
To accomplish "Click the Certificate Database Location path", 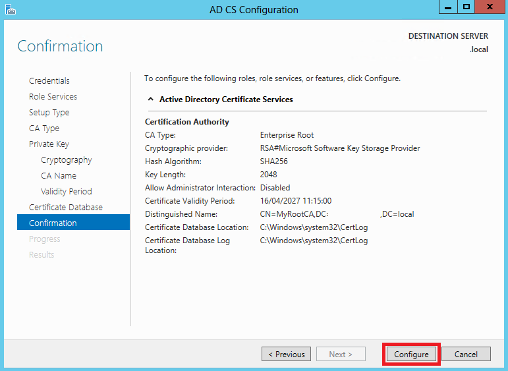I will coord(314,227).
